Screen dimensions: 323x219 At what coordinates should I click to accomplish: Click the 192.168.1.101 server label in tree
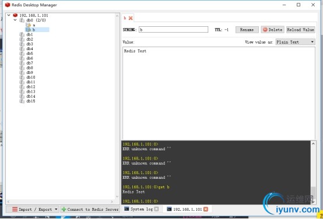coord(34,15)
